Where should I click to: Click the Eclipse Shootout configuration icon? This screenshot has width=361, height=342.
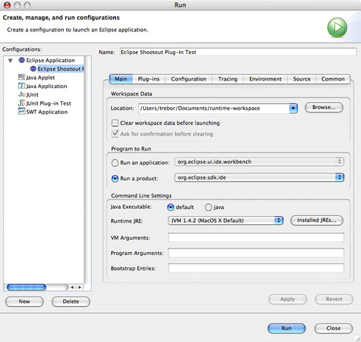pos(33,69)
